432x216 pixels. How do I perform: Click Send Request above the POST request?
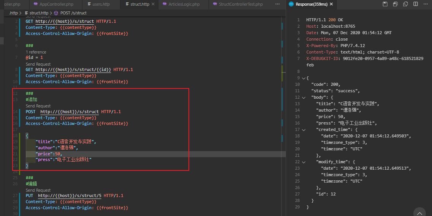pyautogui.click(x=38, y=106)
